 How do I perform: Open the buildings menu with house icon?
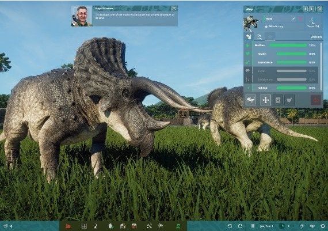click(x=123, y=226)
